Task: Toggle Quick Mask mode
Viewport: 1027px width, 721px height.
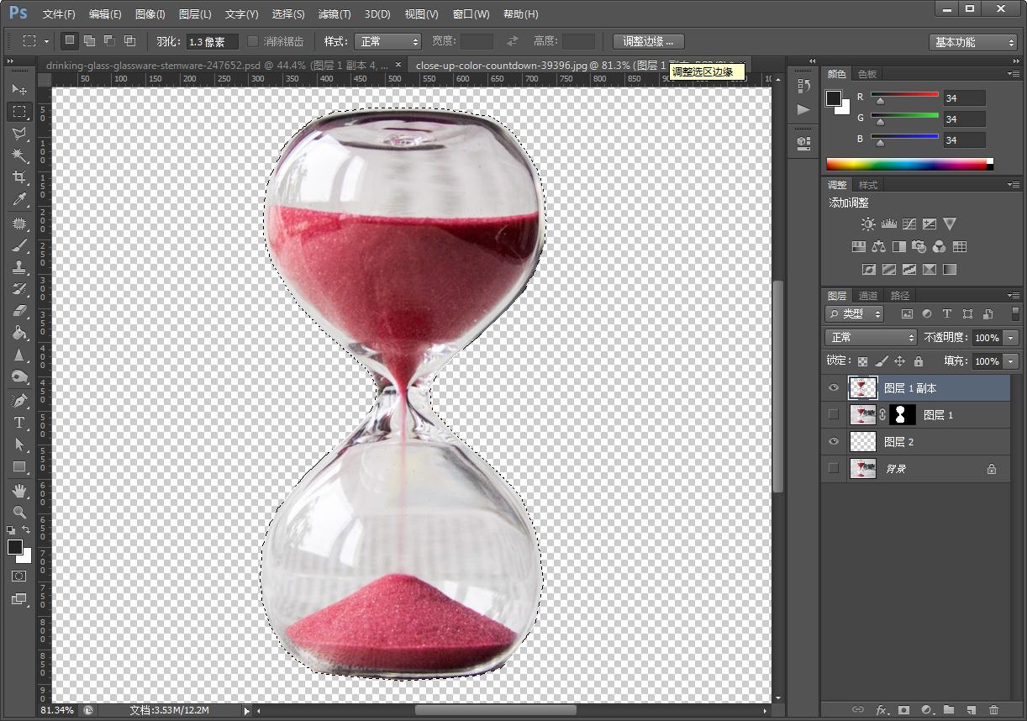Action: (x=19, y=576)
